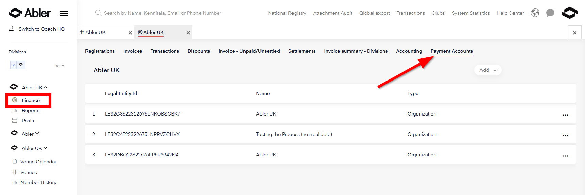This screenshot has height=195, width=585.
Task: Remove the selected division chip
Action: coord(14,65)
